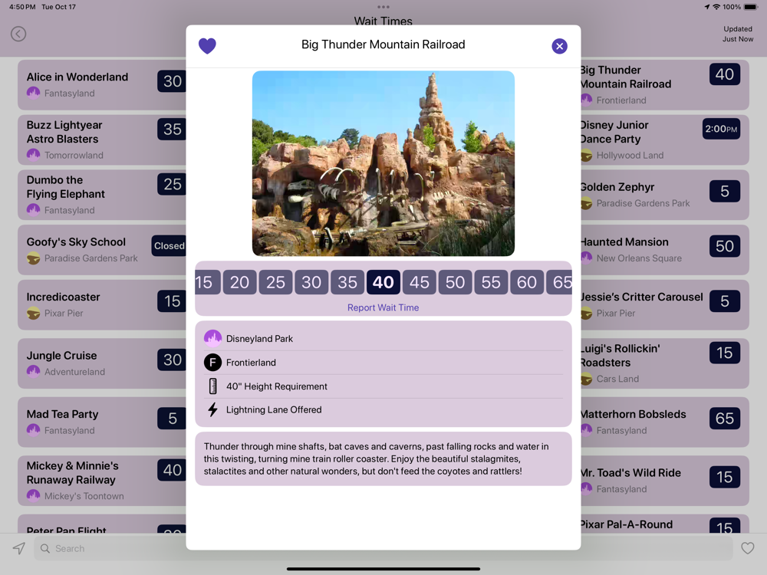Click Disneyland Park text row
This screenshot has height=575, width=767.
(x=383, y=338)
